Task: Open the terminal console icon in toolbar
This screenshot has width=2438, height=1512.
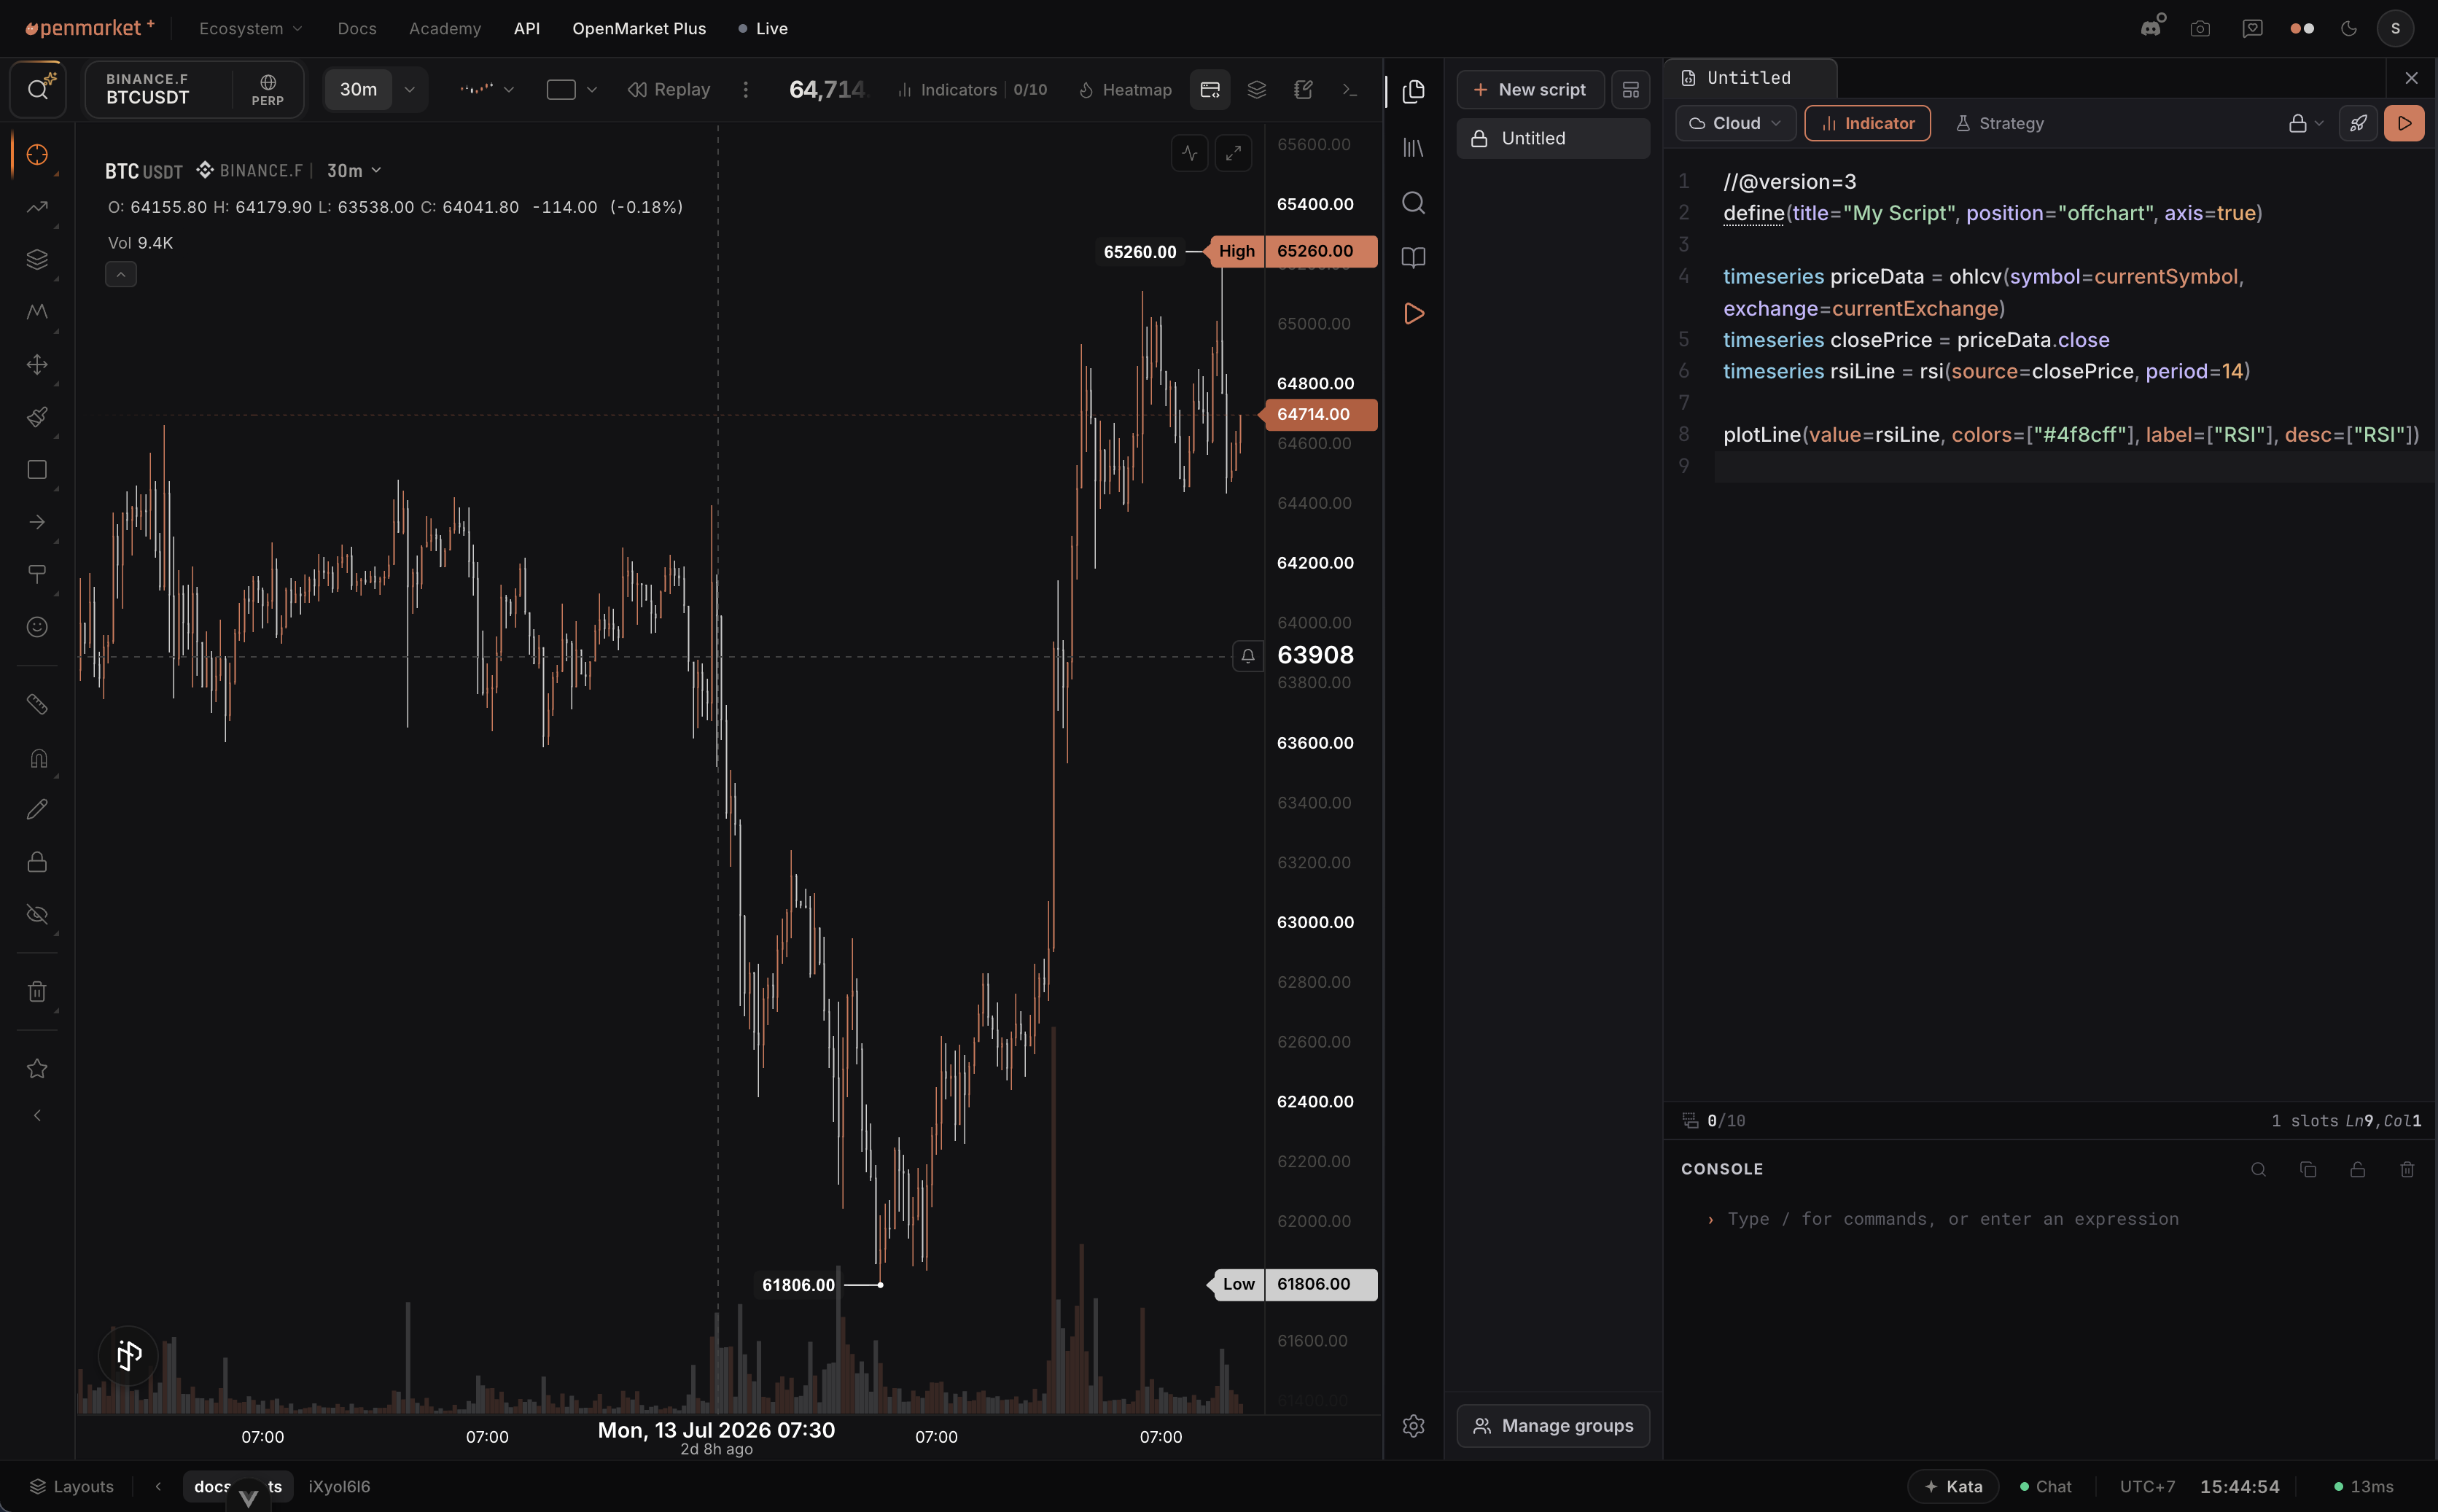Action: 1350,89
